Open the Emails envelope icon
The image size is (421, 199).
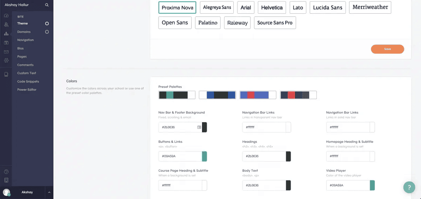coord(6,52)
